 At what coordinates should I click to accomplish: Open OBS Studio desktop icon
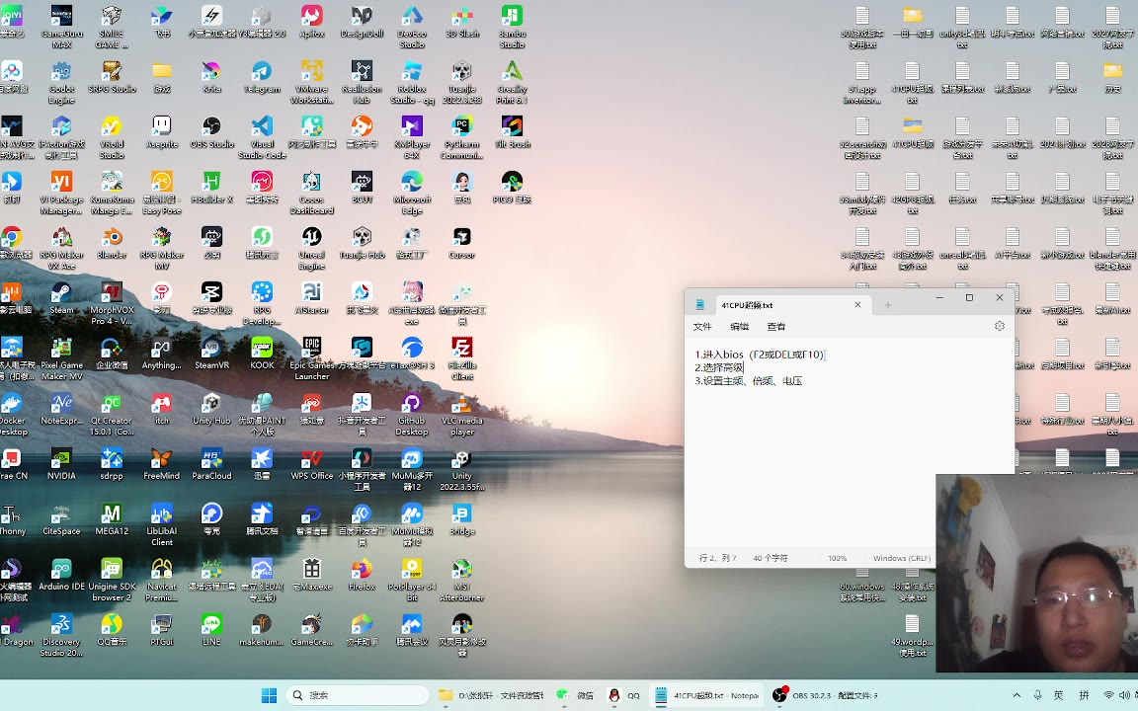(211, 132)
